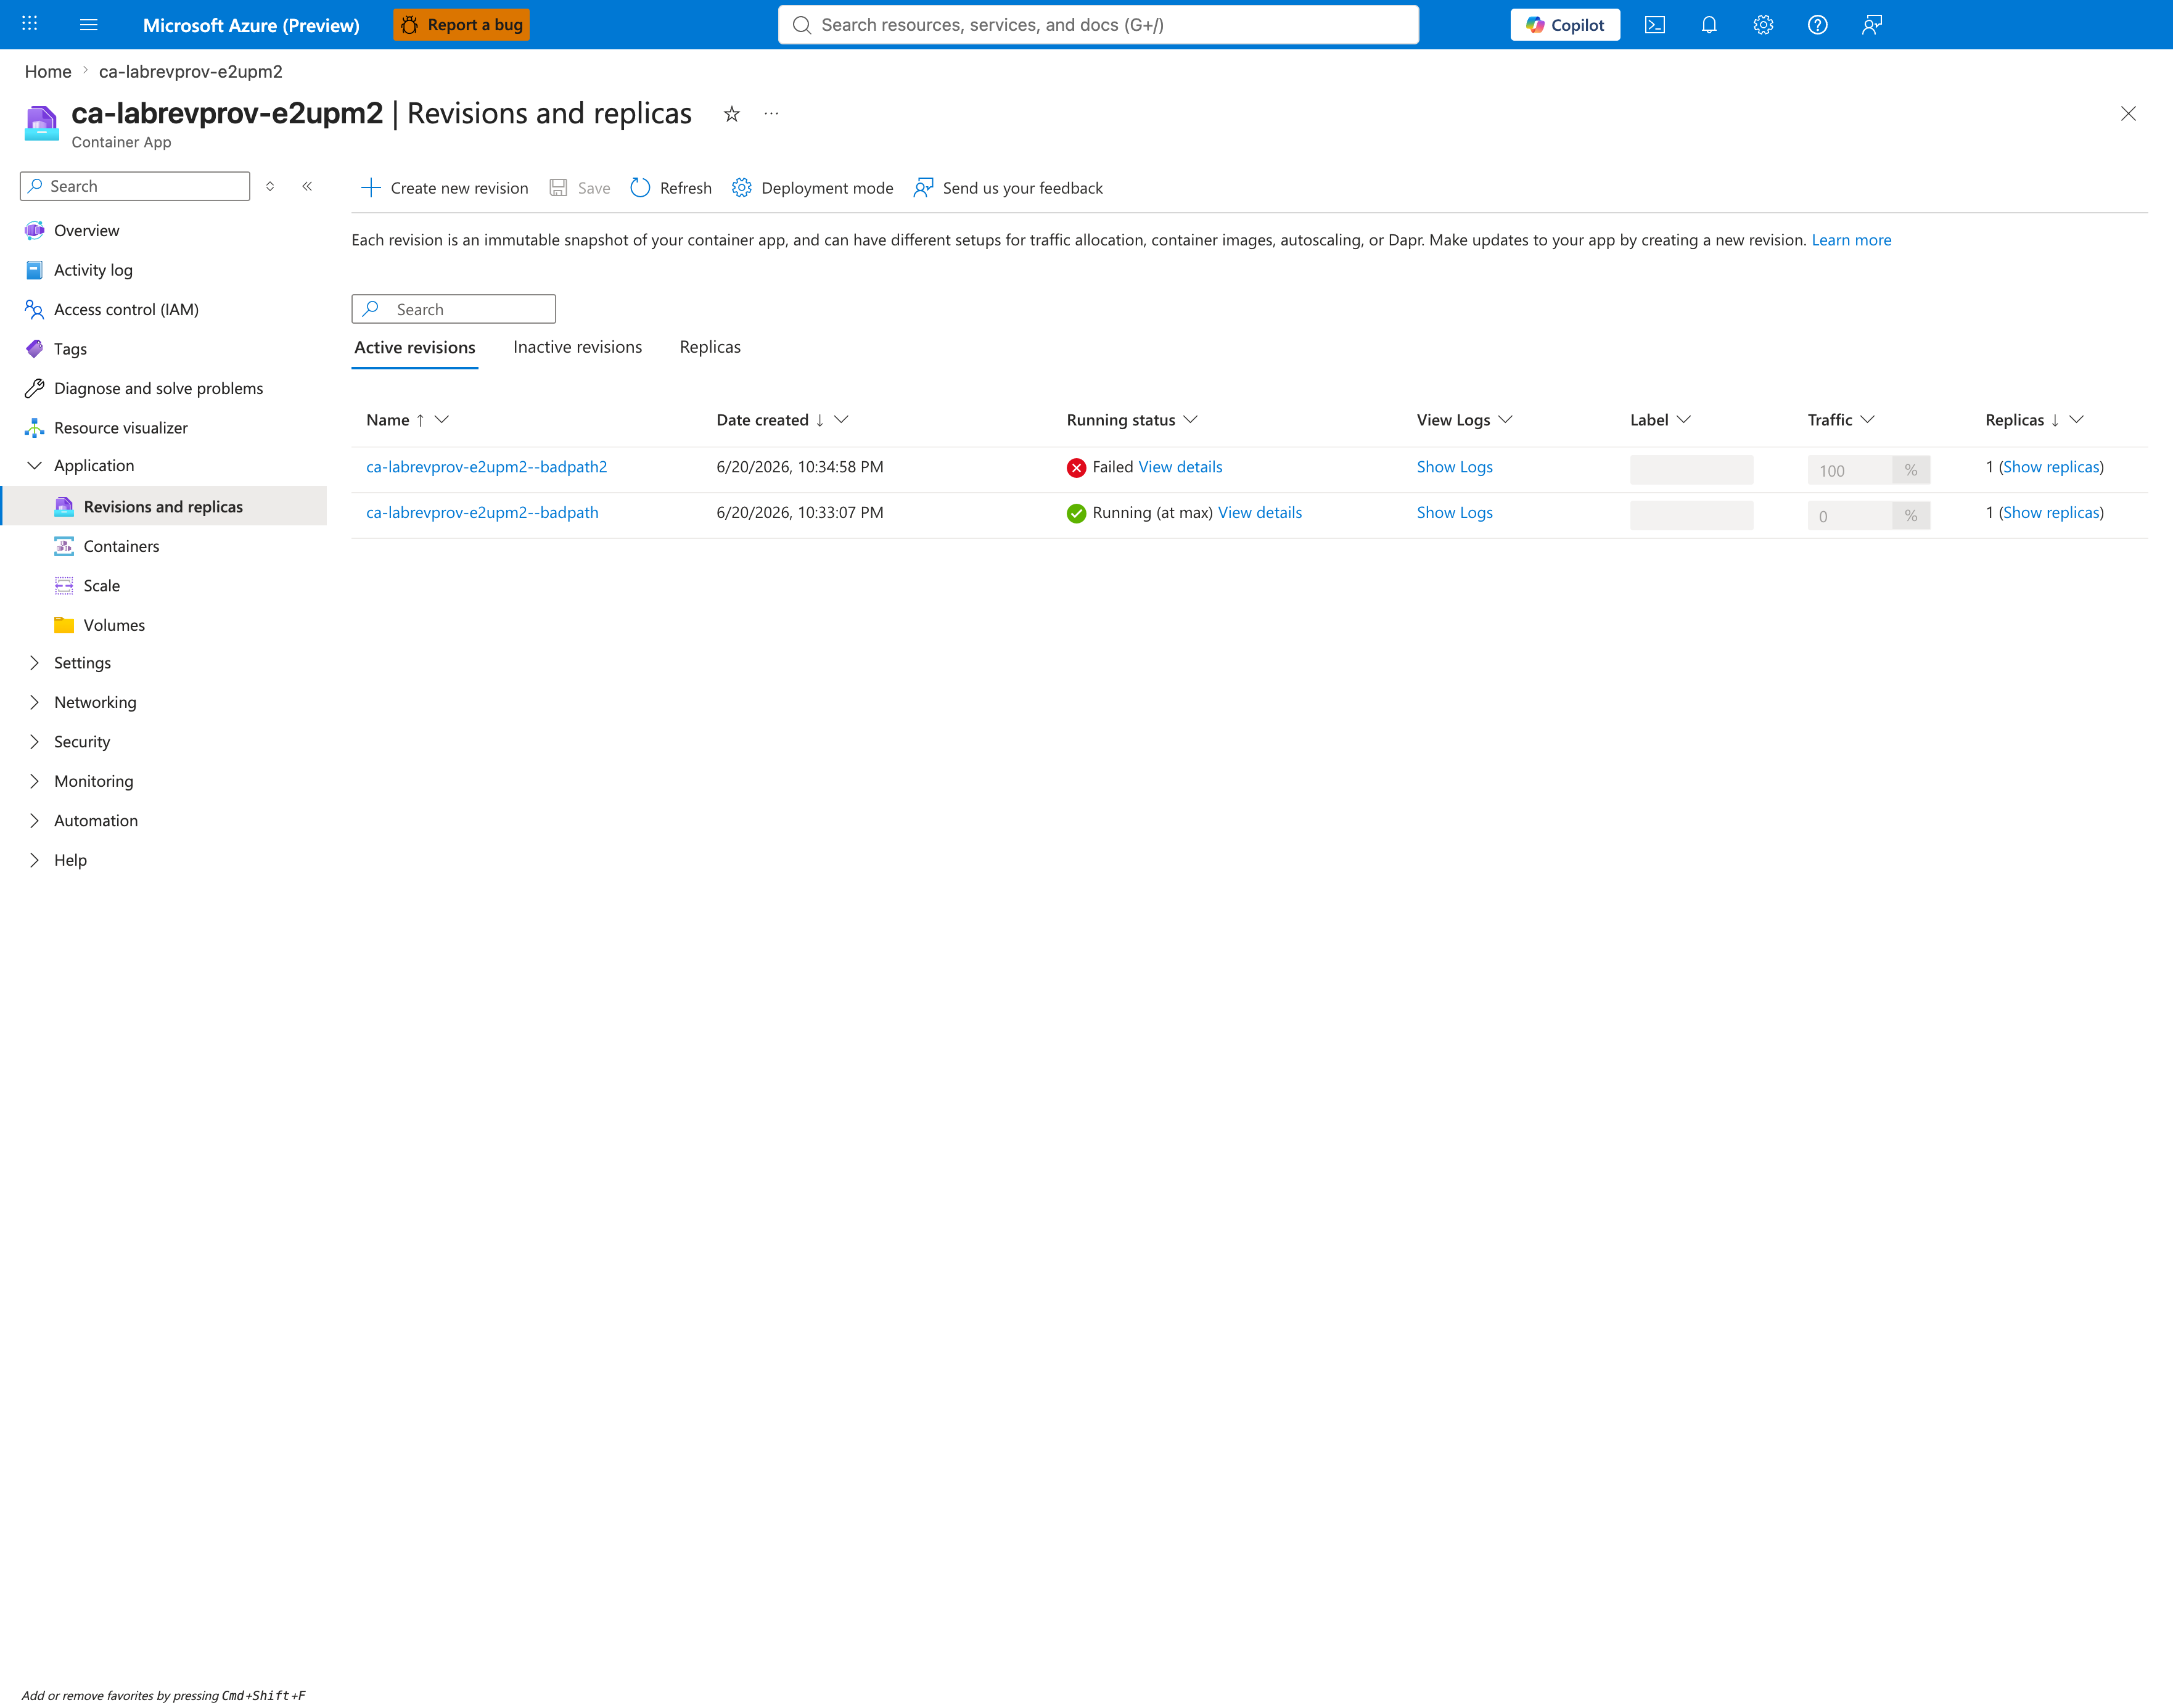The image size is (2173, 1708).
Task: Click the global search resources box
Action: [1098, 25]
